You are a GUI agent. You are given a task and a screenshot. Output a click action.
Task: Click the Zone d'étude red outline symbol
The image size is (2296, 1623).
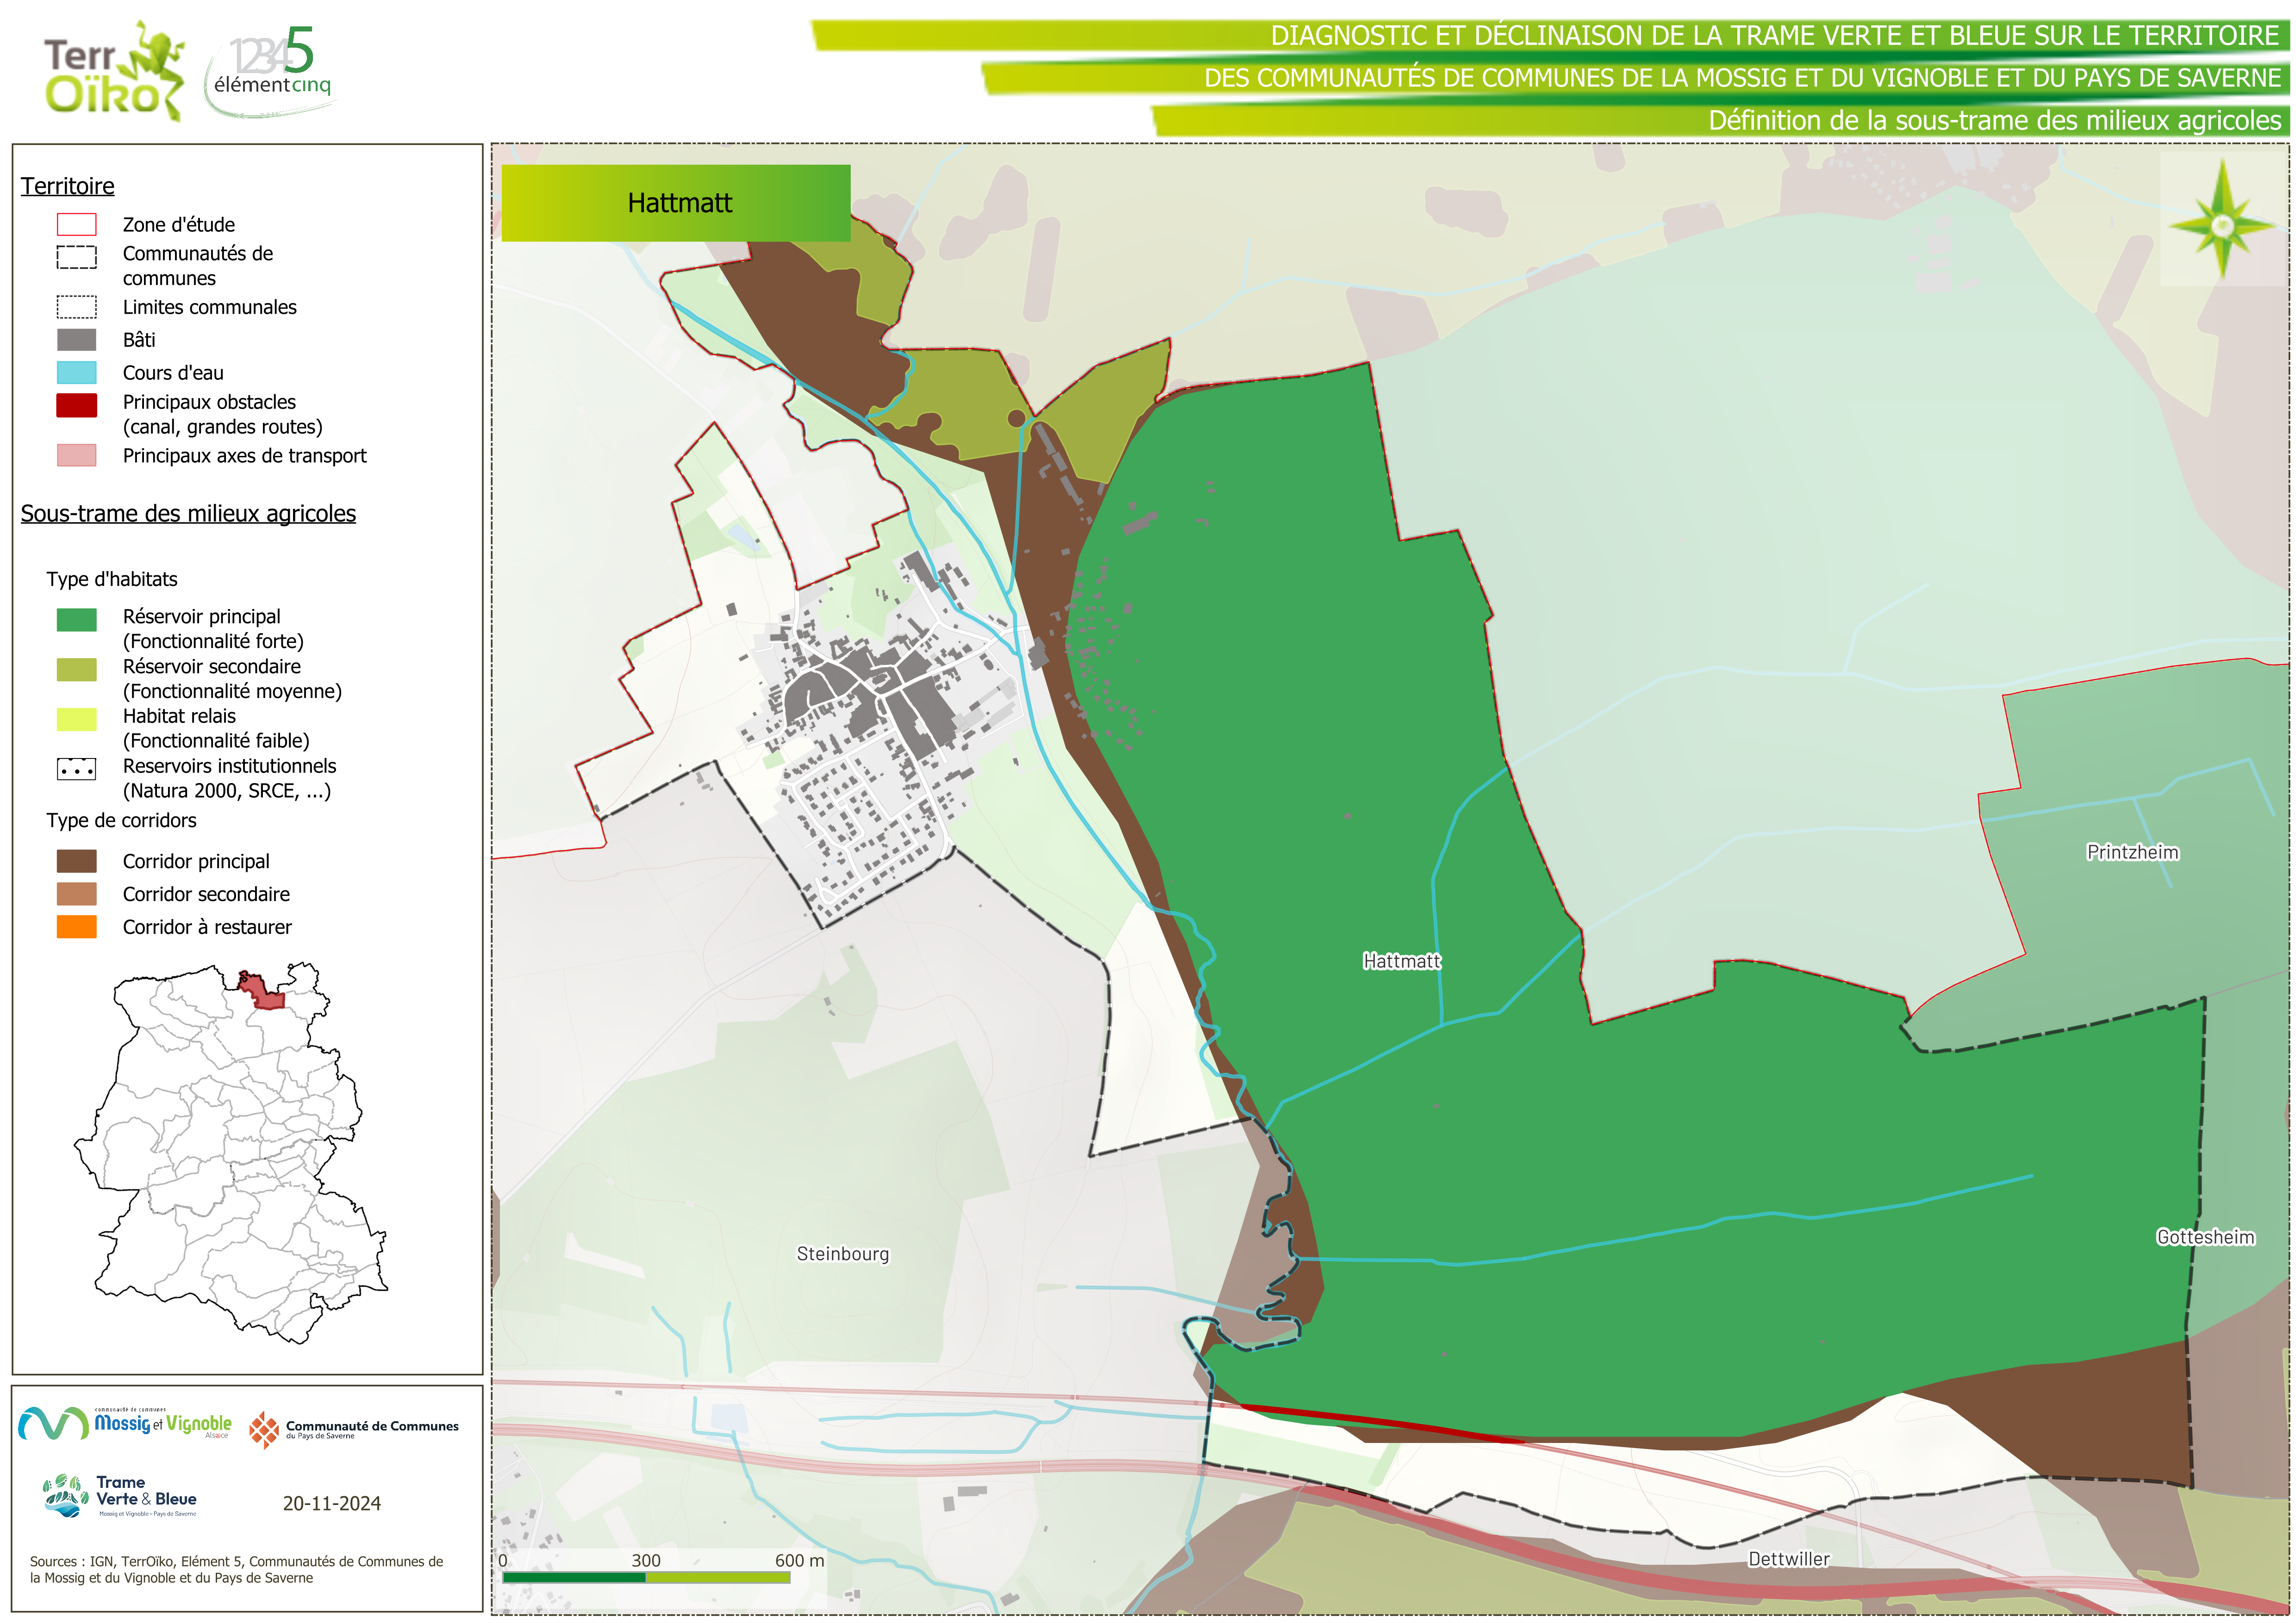click(77, 224)
